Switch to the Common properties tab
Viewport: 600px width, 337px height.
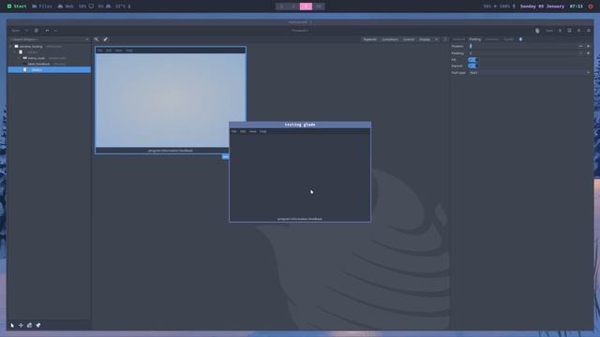pos(492,39)
